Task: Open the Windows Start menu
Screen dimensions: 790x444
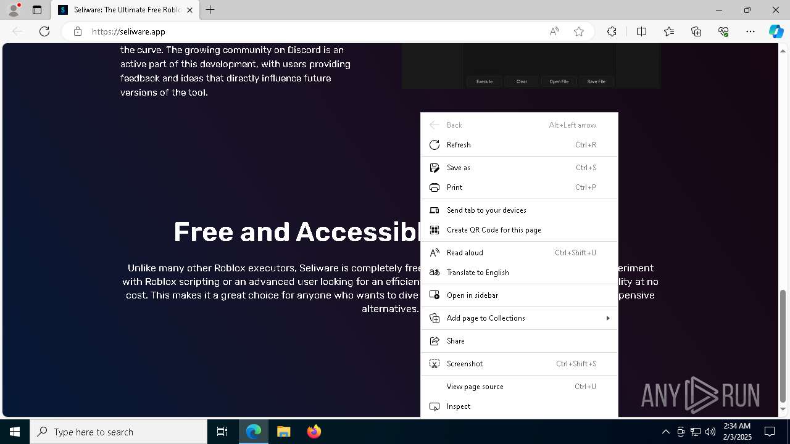Action: [15, 432]
